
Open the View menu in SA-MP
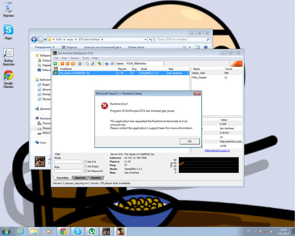pos(64,58)
